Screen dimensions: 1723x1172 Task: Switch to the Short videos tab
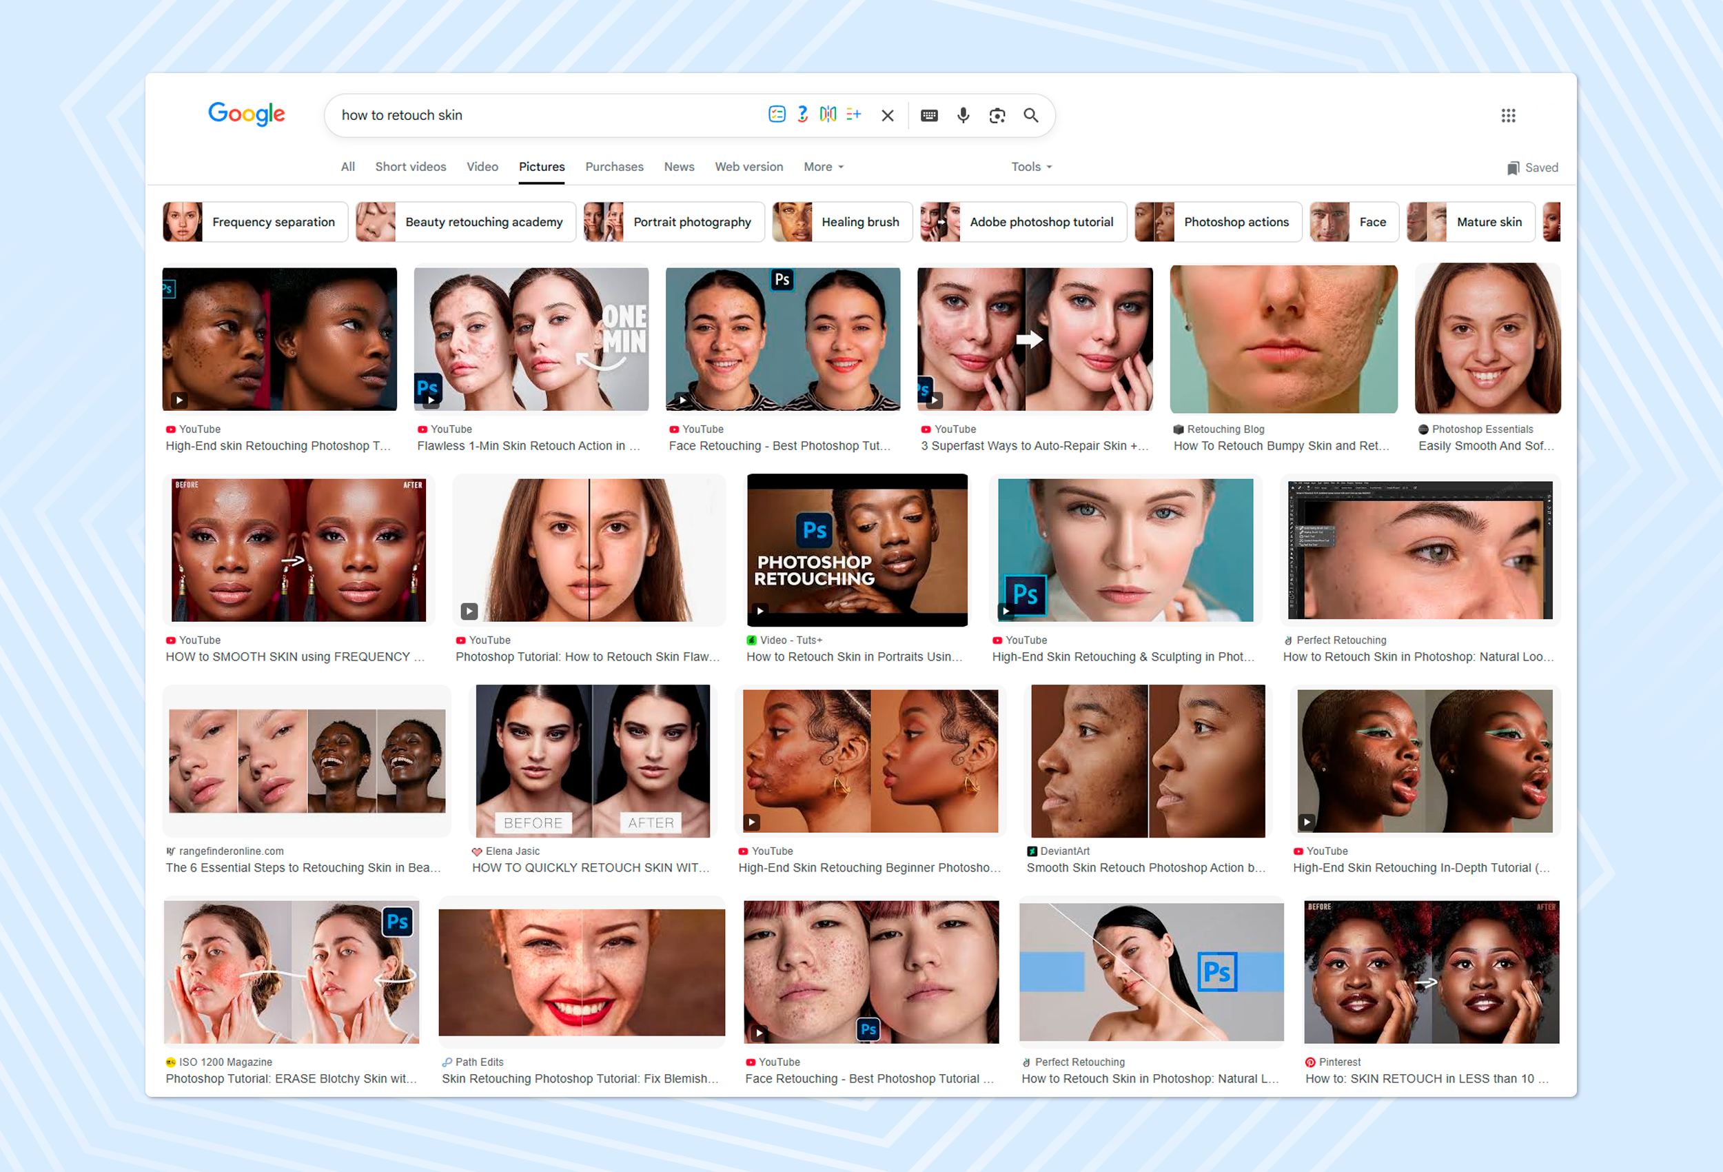coord(410,167)
